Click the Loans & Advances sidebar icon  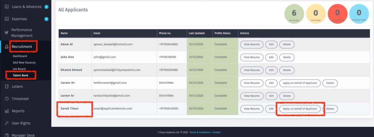(x=7, y=7)
